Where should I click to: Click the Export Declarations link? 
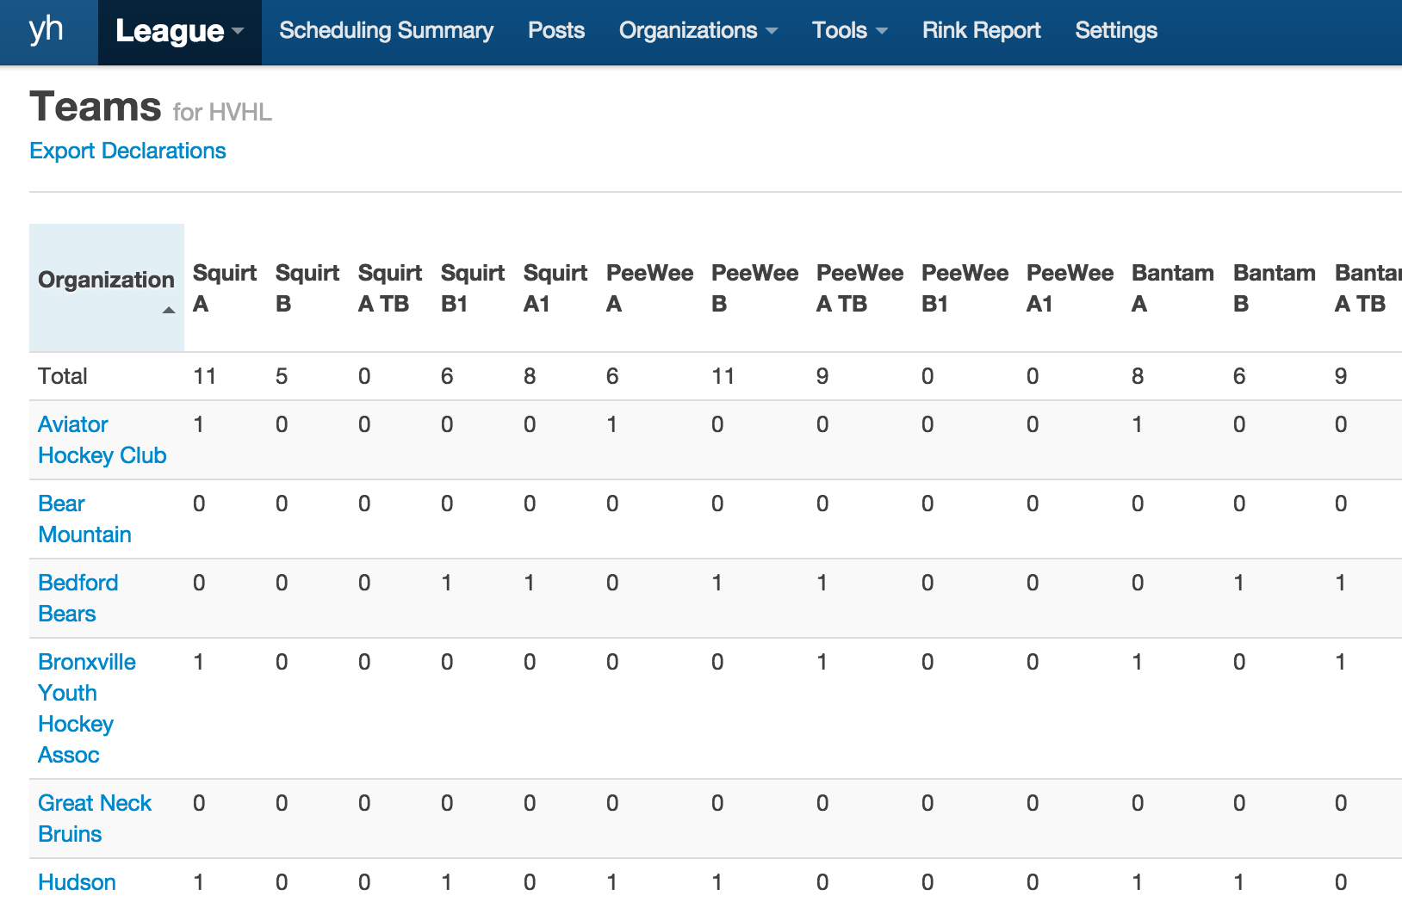coord(127,151)
